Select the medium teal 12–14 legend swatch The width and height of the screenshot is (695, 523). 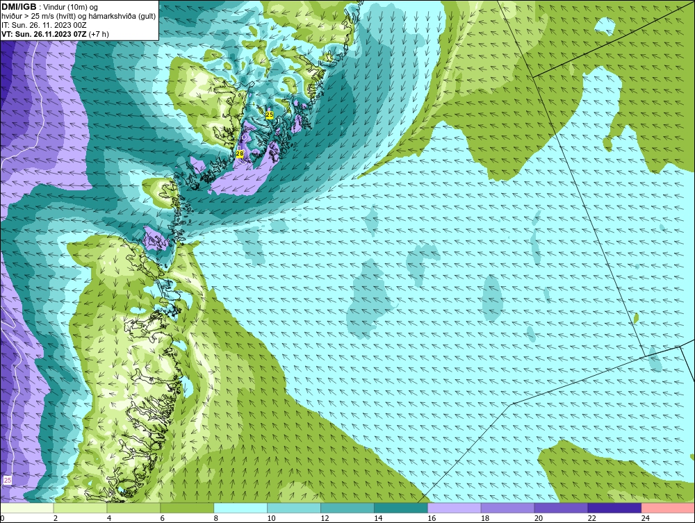347,508
